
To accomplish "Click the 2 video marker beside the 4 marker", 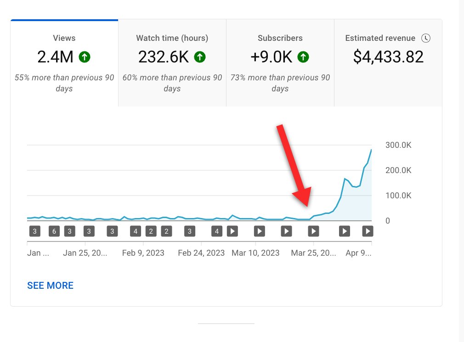I will [x=151, y=231].
